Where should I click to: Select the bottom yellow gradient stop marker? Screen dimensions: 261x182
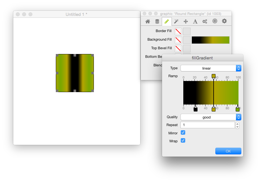(213, 109)
